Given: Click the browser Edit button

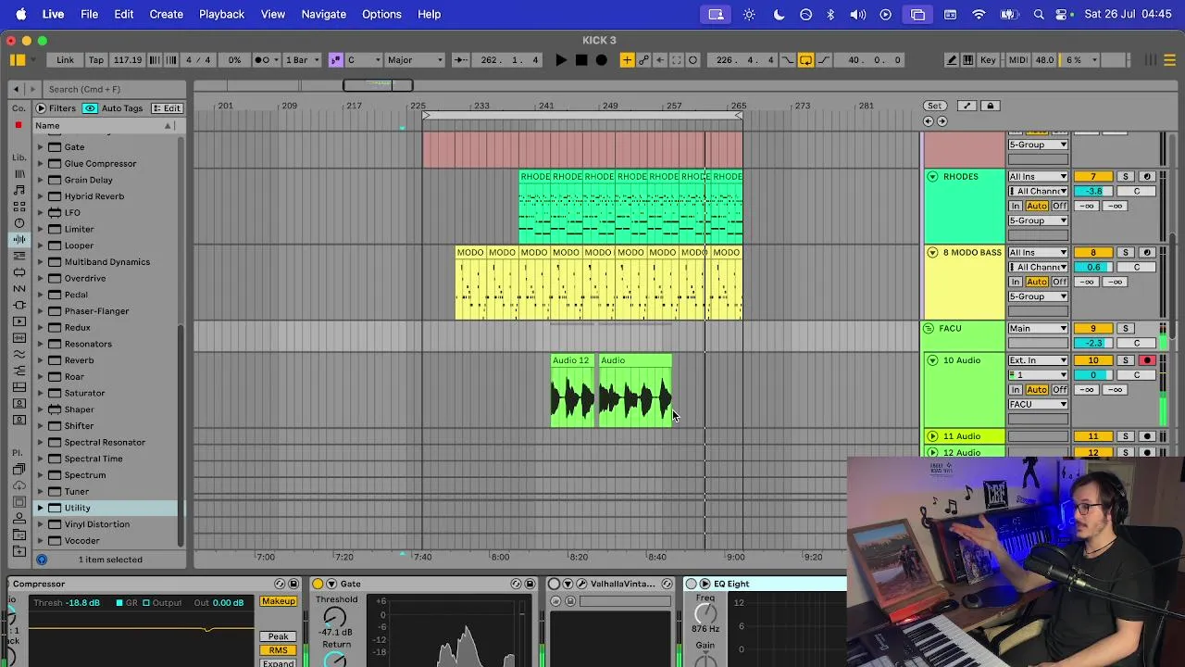Looking at the screenshot, I should (167, 108).
